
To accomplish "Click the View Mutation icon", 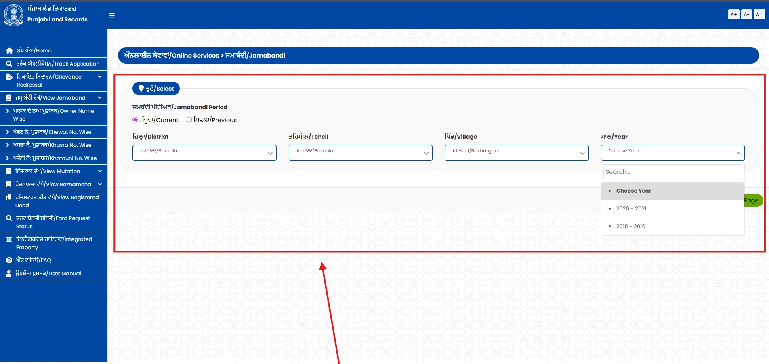I will point(9,171).
